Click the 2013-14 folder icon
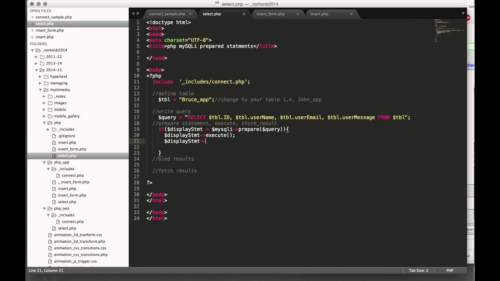The width and height of the screenshot is (500, 281). click(x=42, y=64)
